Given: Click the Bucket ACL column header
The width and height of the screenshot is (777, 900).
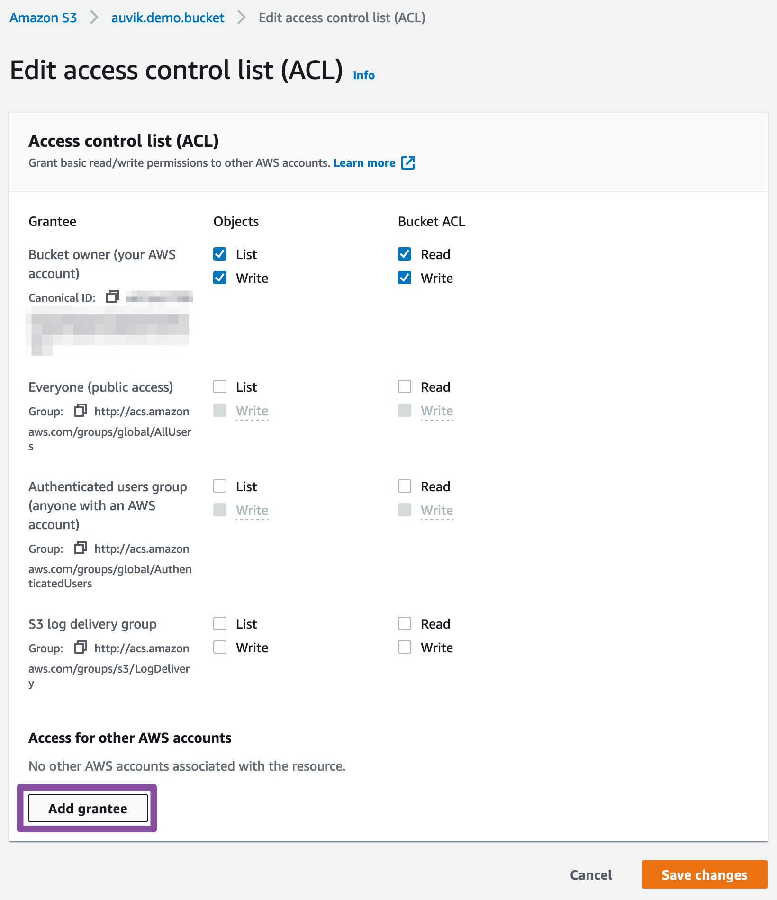Looking at the screenshot, I should tap(432, 222).
